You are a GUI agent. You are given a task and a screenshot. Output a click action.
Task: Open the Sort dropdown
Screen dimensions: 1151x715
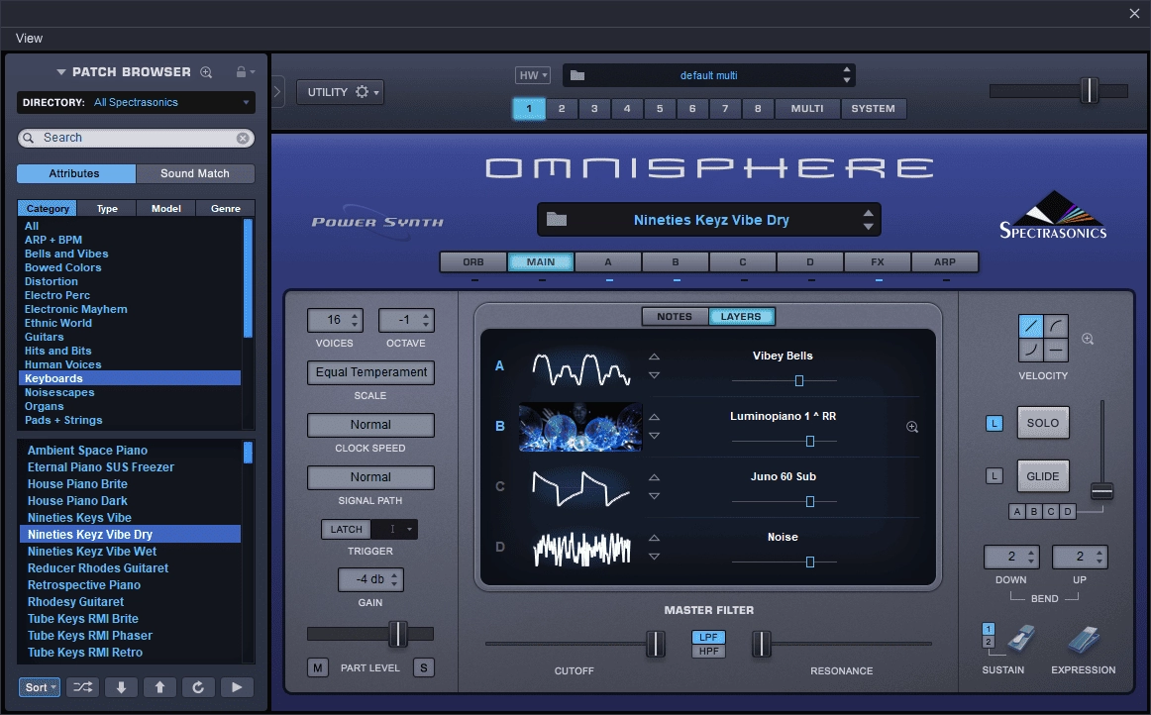(40, 687)
